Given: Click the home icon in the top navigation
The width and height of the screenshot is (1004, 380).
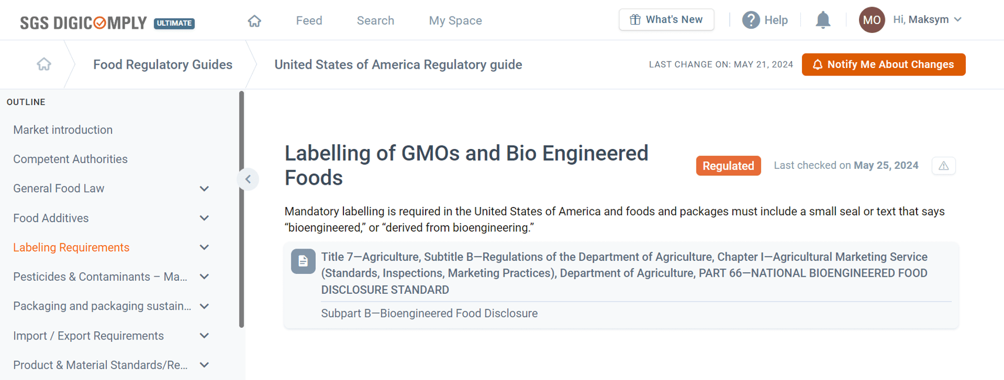Looking at the screenshot, I should [254, 20].
